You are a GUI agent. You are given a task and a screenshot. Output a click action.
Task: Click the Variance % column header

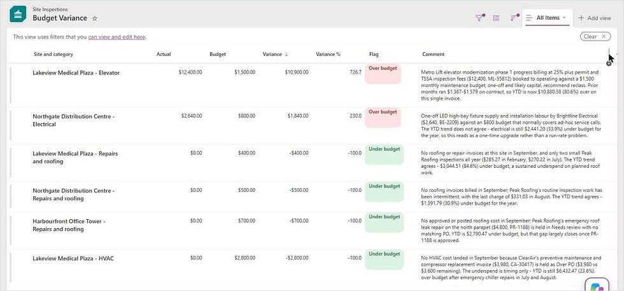(x=328, y=55)
